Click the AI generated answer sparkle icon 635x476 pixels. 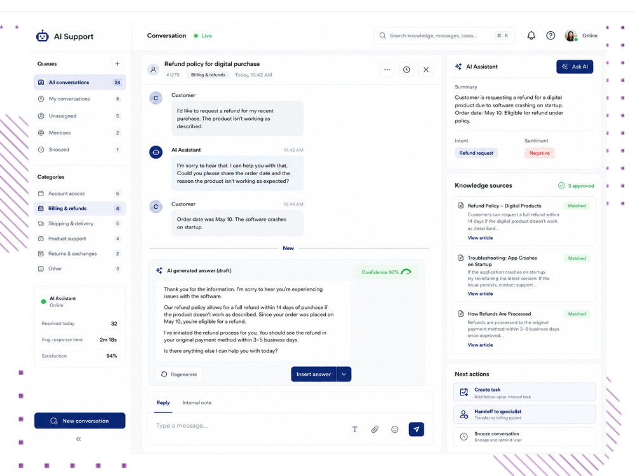click(x=159, y=270)
